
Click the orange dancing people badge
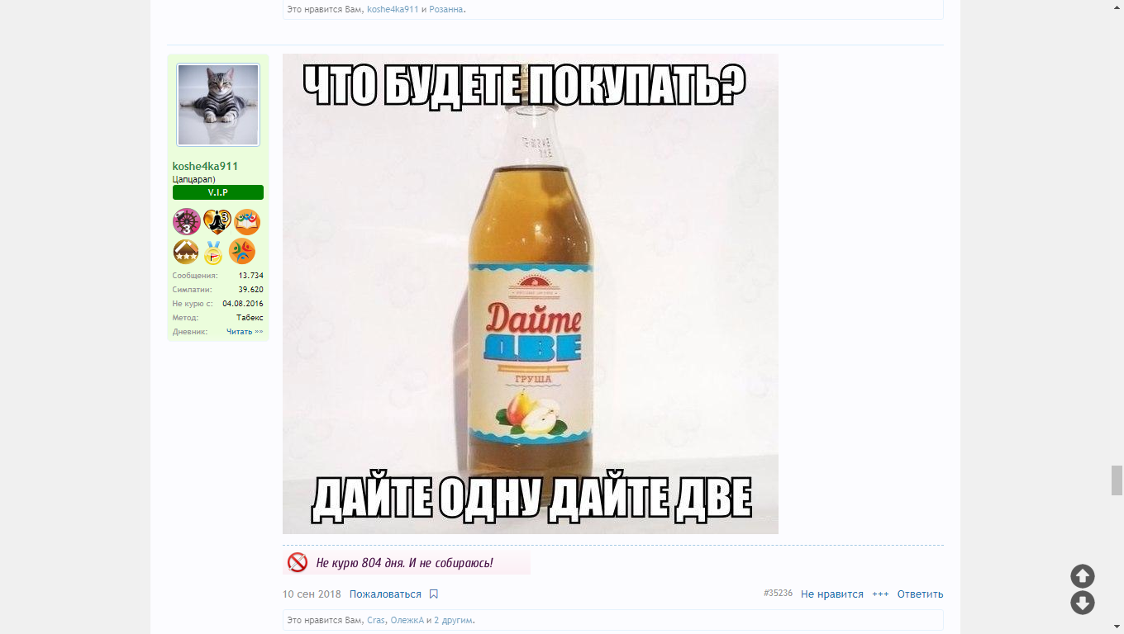(242, 251)
